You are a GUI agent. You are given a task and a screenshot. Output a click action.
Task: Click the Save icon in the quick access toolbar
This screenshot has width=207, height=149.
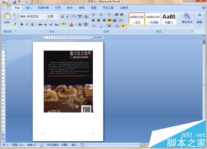point(14,2)
